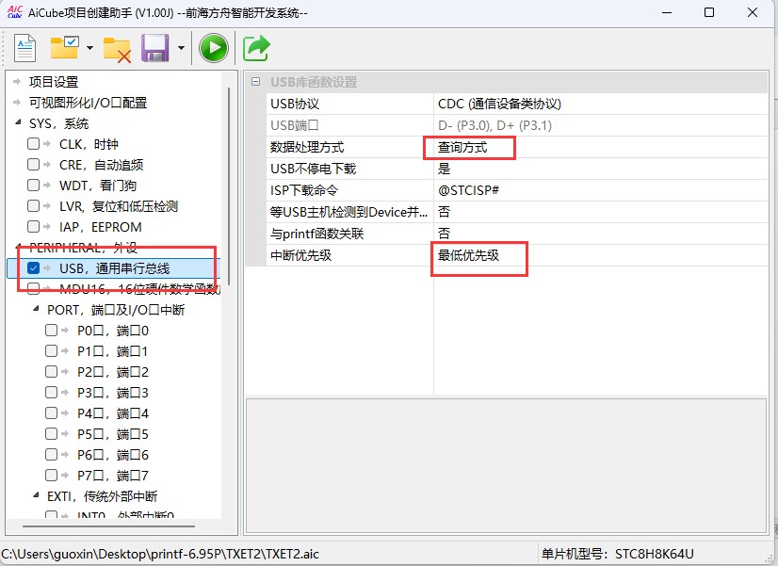778x566 pixels.
Task: Enable the P1口 端口1 checkbox
Action: pyautogui.click(x=51, y=351)
